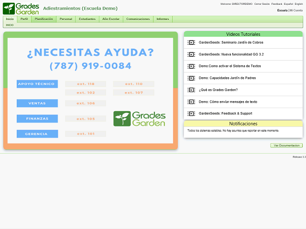Screen dimensions: 306x229
Task: Click the Notificaciones panel header
Action: pyautogui.click(x=243, y=124)
